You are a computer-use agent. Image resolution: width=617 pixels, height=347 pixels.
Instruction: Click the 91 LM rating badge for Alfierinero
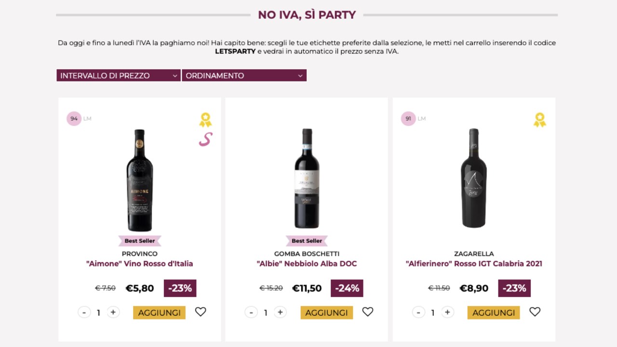(408, 118)
